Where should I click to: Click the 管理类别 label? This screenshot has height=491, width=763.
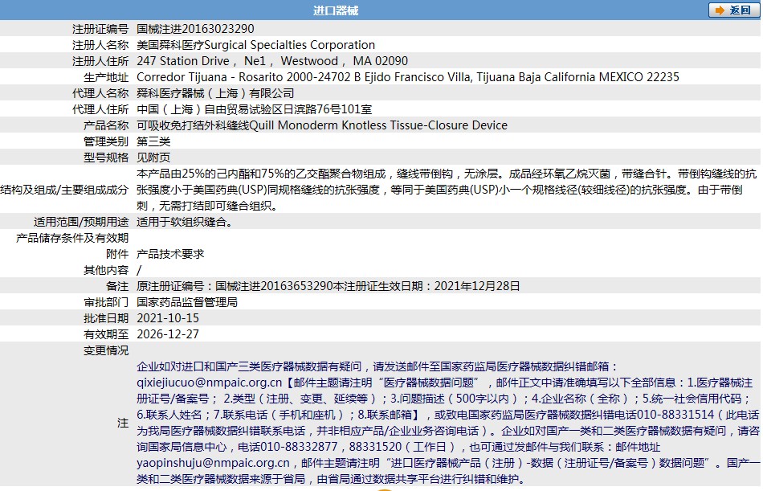tap(106, 141)
